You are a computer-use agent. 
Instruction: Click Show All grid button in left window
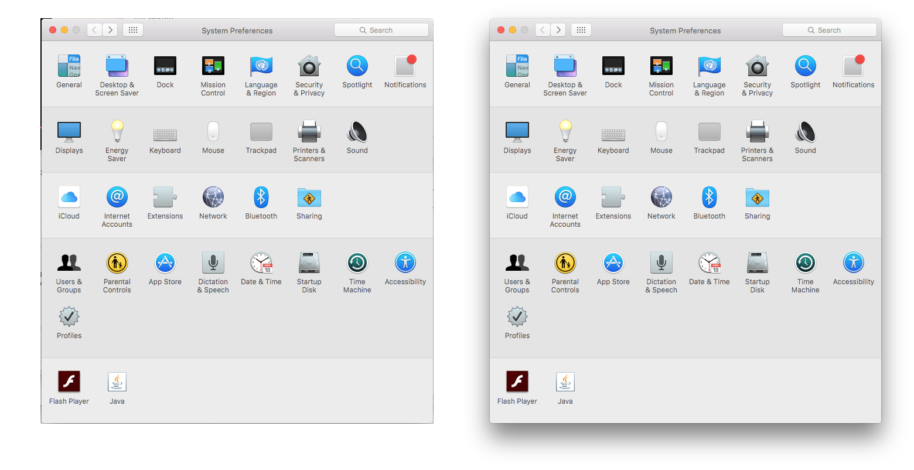133,30
